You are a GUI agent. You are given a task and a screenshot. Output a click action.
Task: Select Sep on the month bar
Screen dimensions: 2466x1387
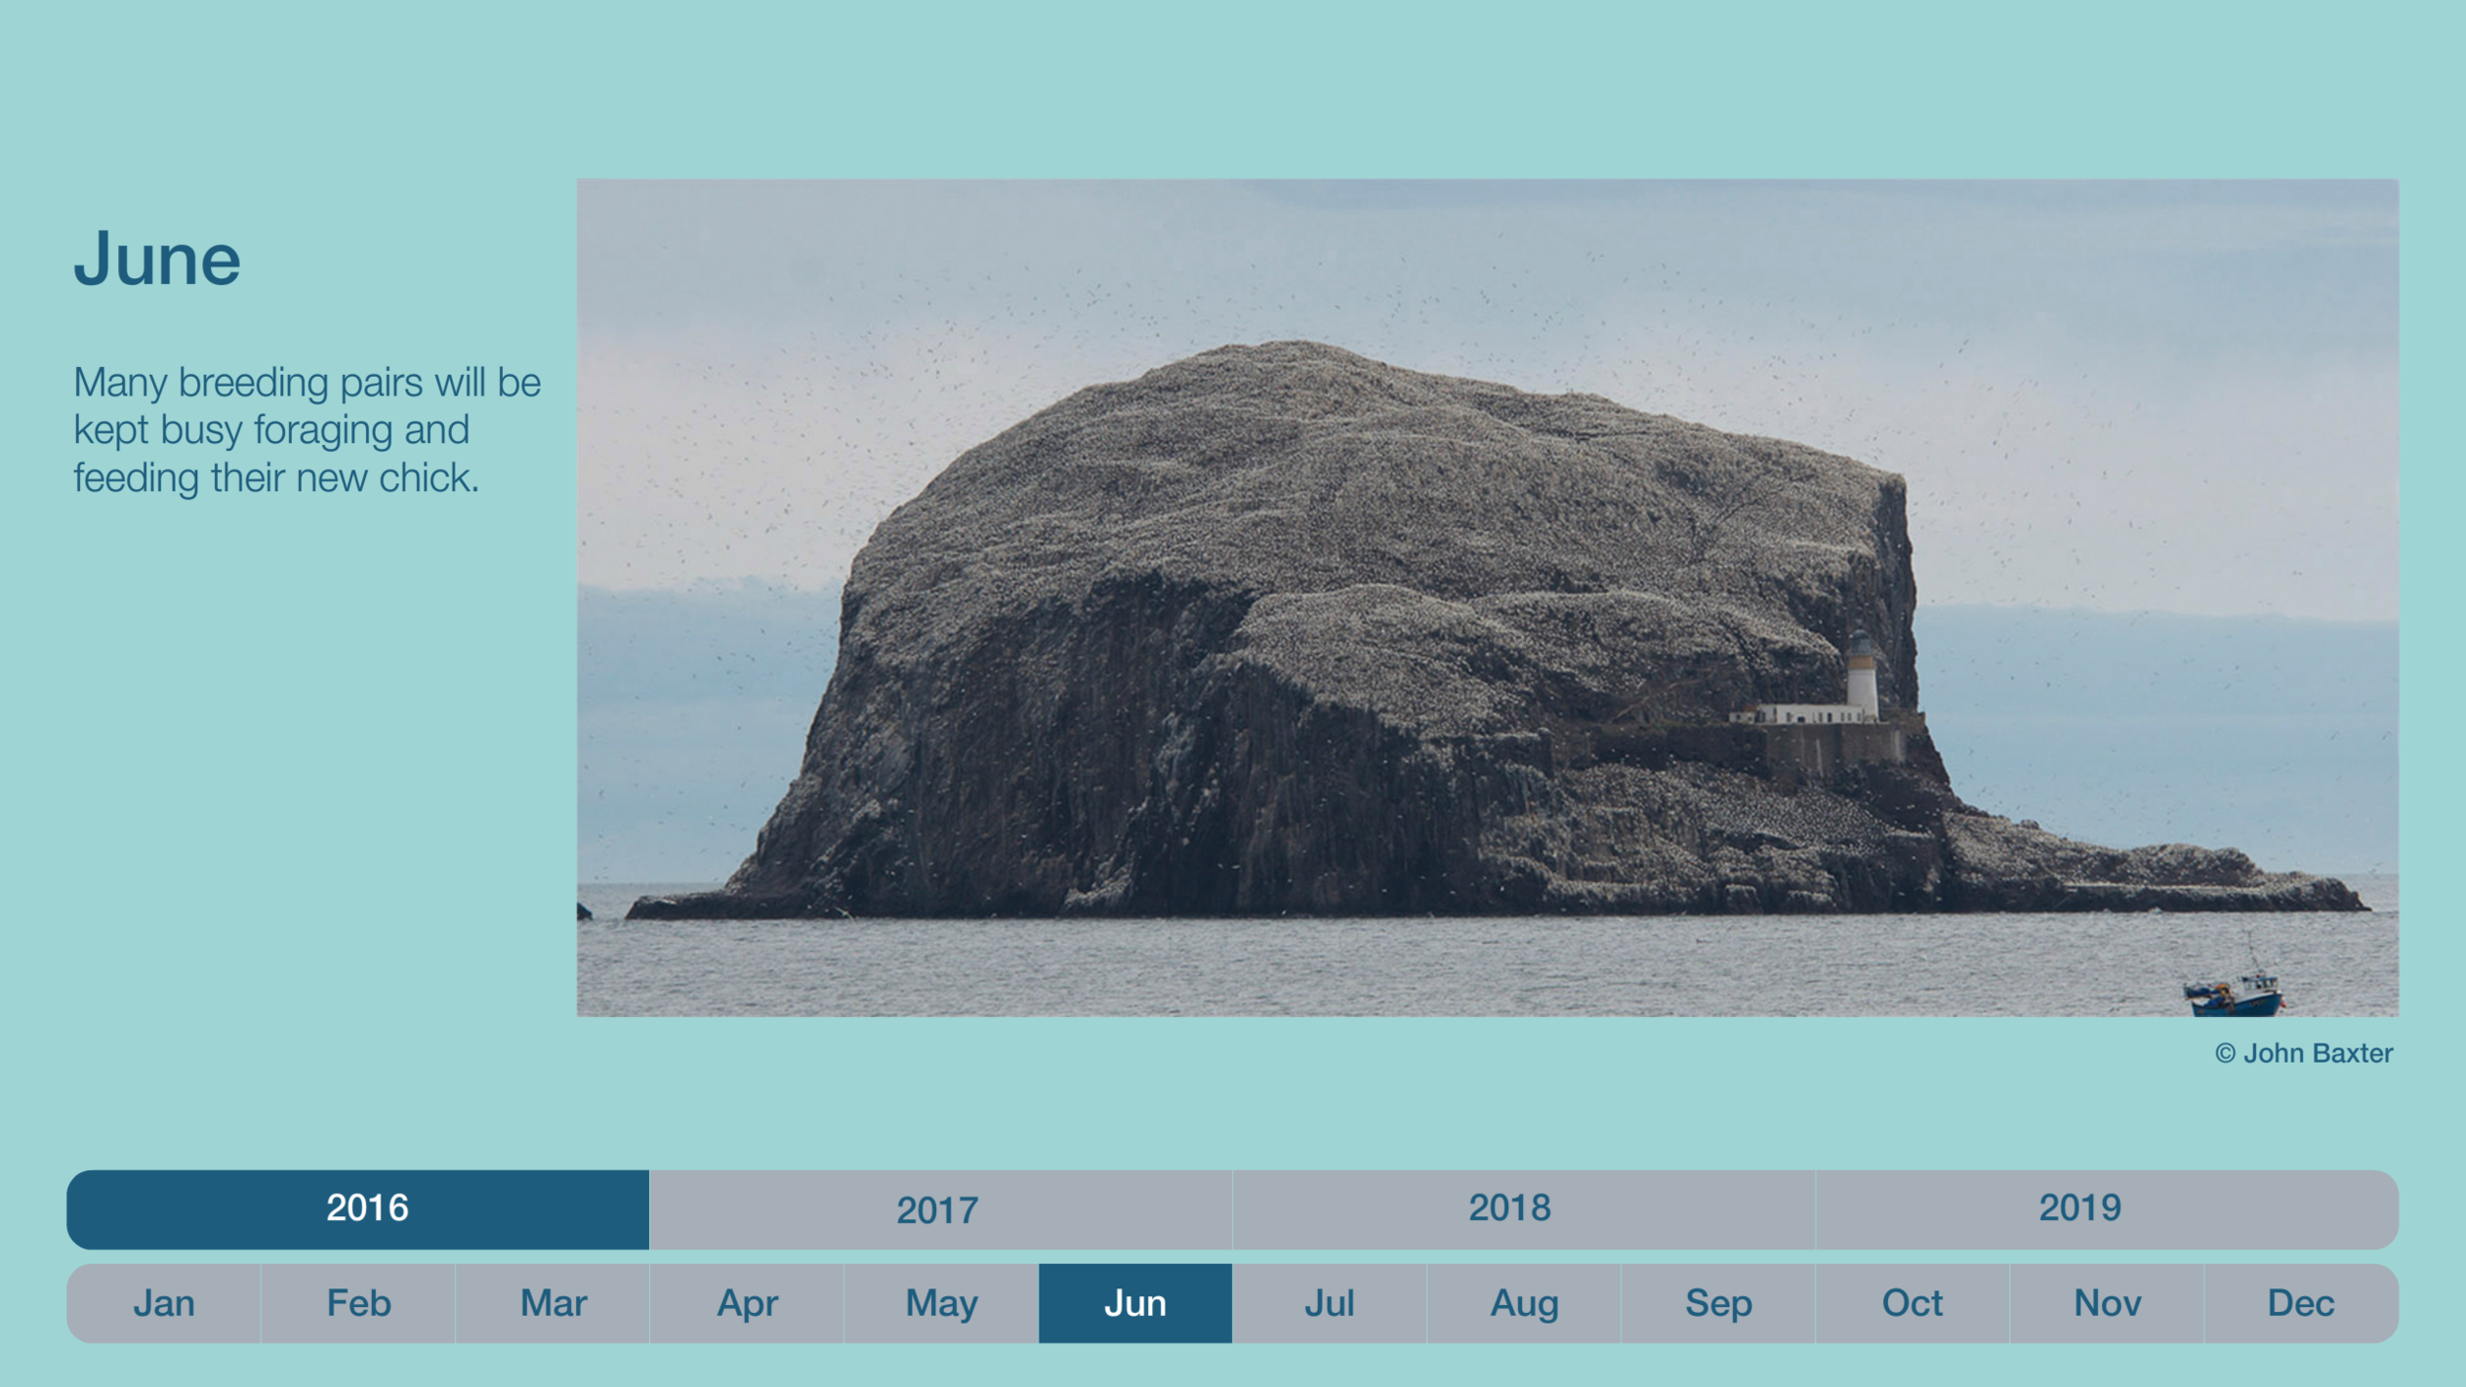1717,1303
